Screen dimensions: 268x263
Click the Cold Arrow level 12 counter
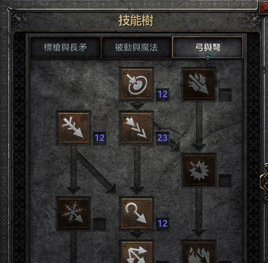pyautogui.click(x=100, y=138)
